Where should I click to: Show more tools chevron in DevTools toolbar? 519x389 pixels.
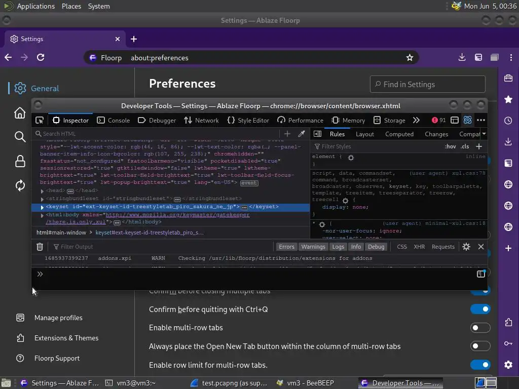coord(417,121)
